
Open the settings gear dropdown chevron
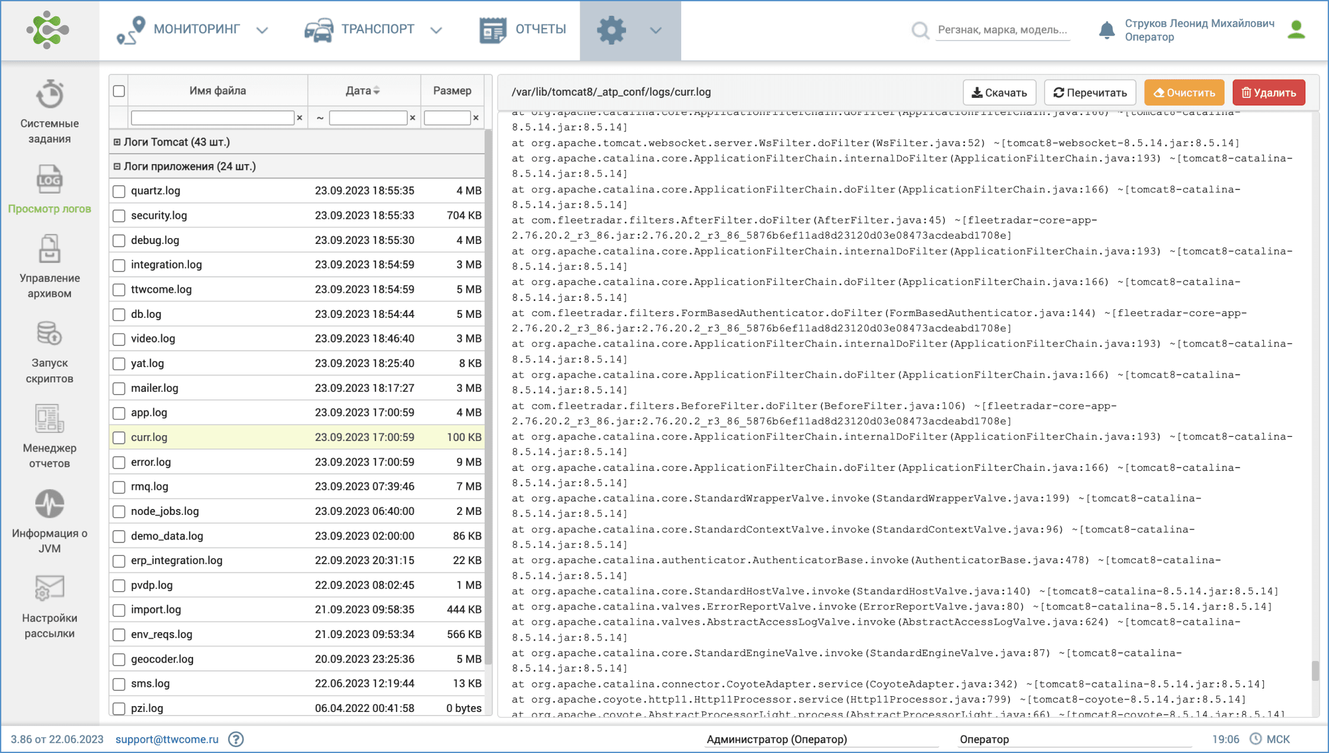click(x=656, y=30)
